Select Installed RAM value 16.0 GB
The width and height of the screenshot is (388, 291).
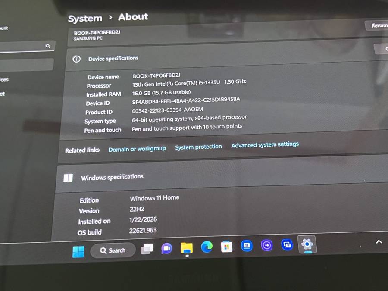161,93
